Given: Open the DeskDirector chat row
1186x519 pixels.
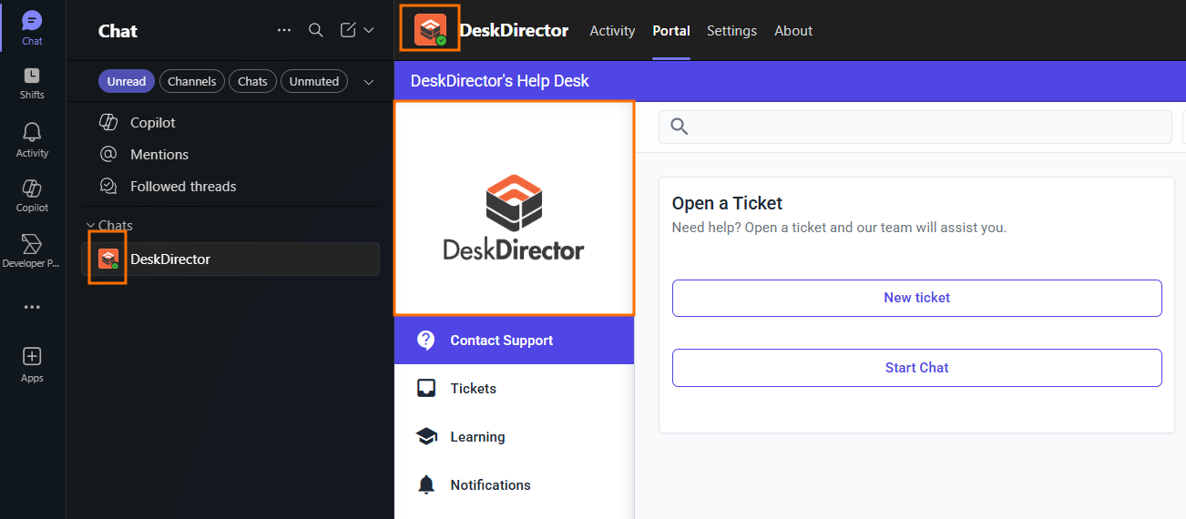Looking at the screenshot, I should [x=230, y=259].
